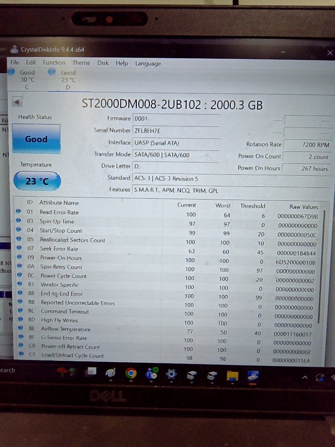Click the Airflow Temperature status dot
The height and width of the screenshot is (447, 335).
19,329
